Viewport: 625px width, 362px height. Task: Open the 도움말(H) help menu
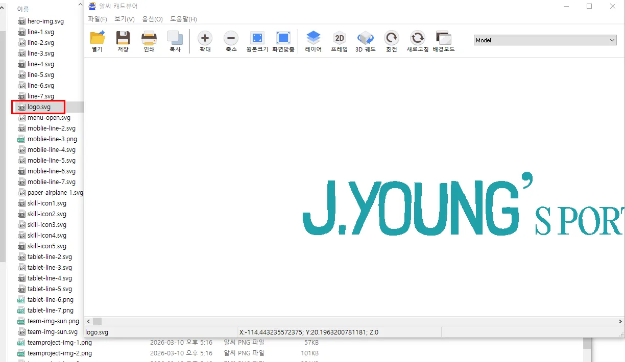point(183,19)
